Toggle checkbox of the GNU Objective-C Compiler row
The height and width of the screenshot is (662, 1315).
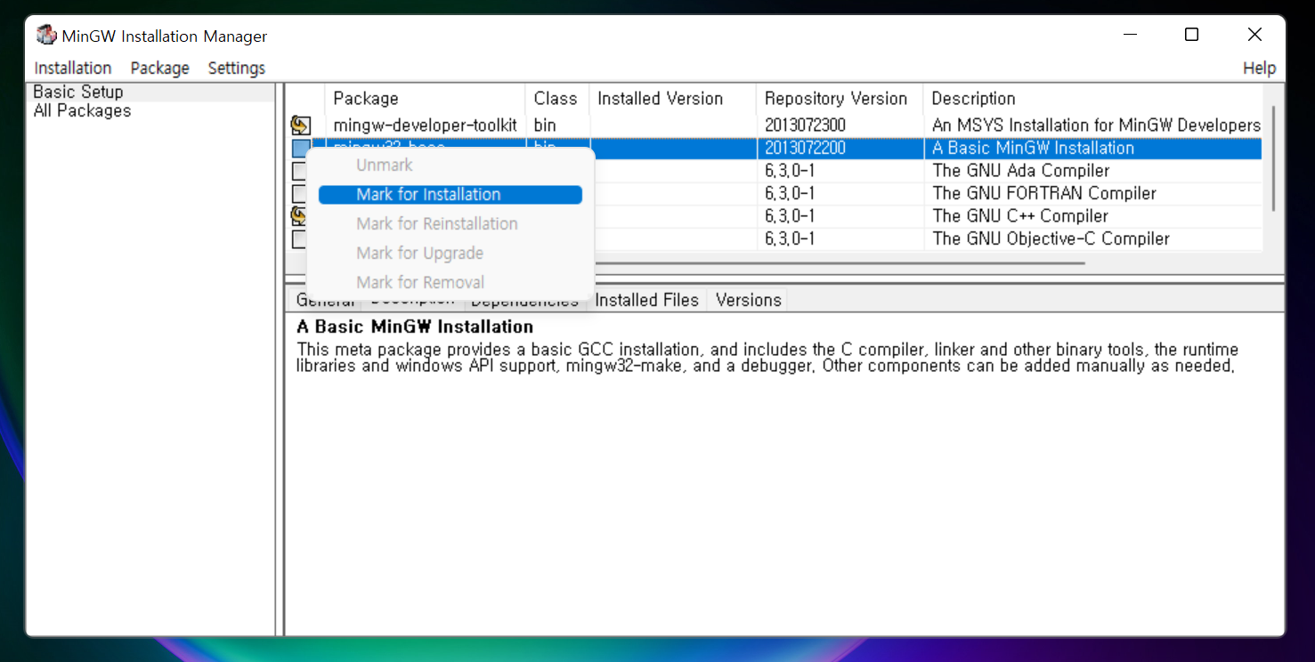coord(299,238)
